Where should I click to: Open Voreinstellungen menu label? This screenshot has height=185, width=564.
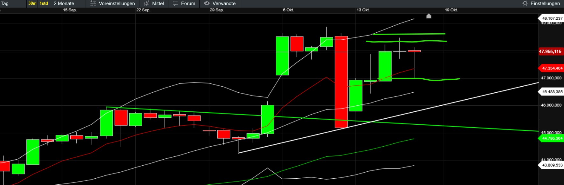click(x=117, y=3)
